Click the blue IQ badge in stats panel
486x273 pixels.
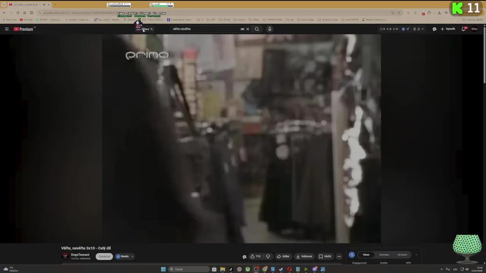(x=352, y=255)
